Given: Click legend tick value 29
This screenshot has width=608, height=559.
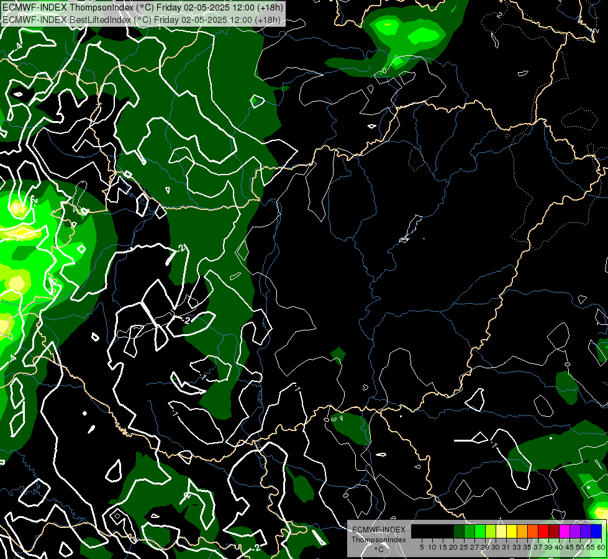Looking at the screenshot, I should (x=485, y=547).
